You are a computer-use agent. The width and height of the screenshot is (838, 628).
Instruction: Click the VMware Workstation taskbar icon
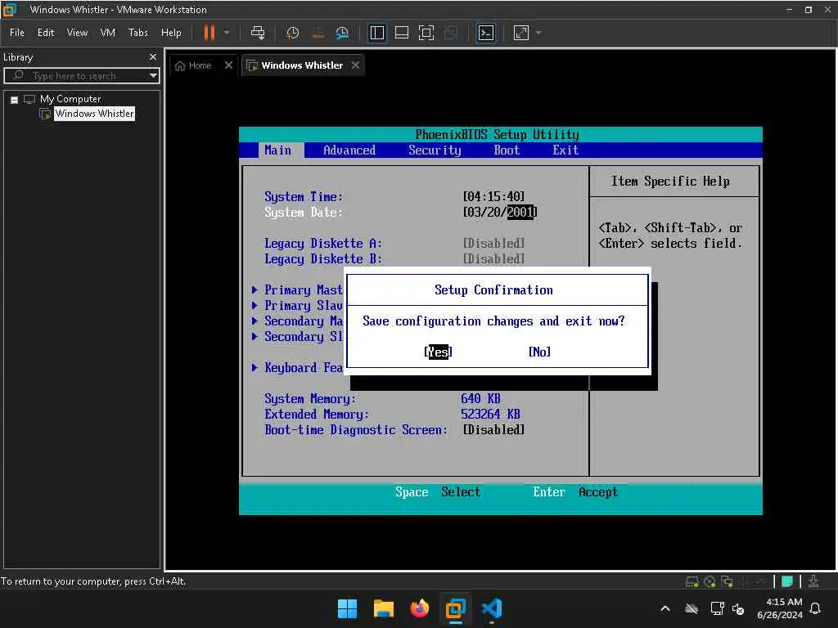pos(455,608)
